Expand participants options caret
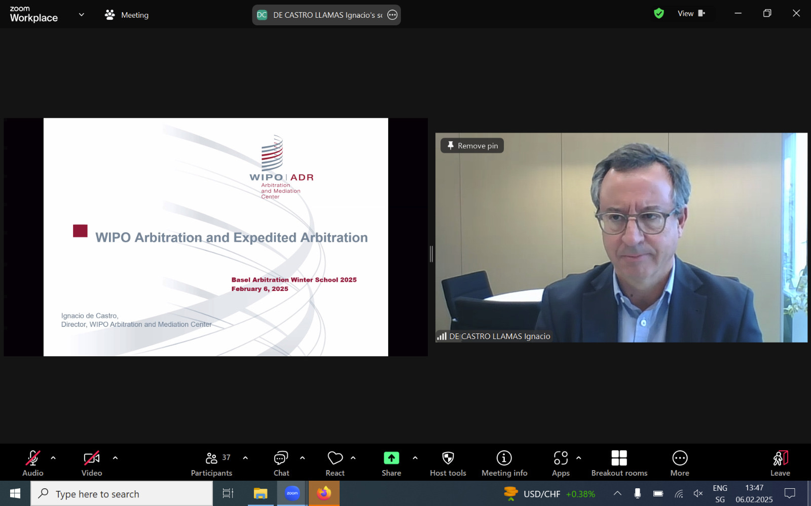 click(245, 458)
